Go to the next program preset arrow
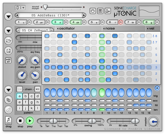165x134 pixels. click(84, 15)
